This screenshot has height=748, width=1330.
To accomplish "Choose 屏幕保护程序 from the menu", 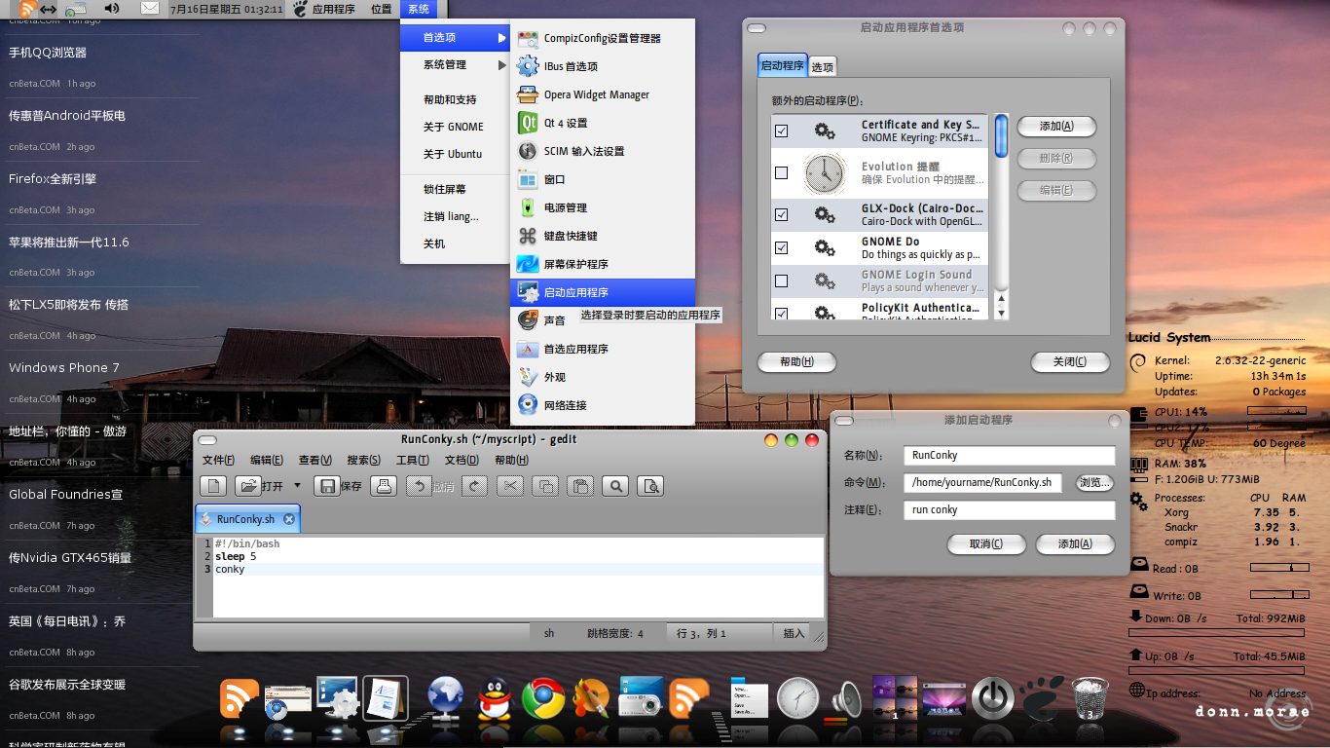I will point(603,265).
